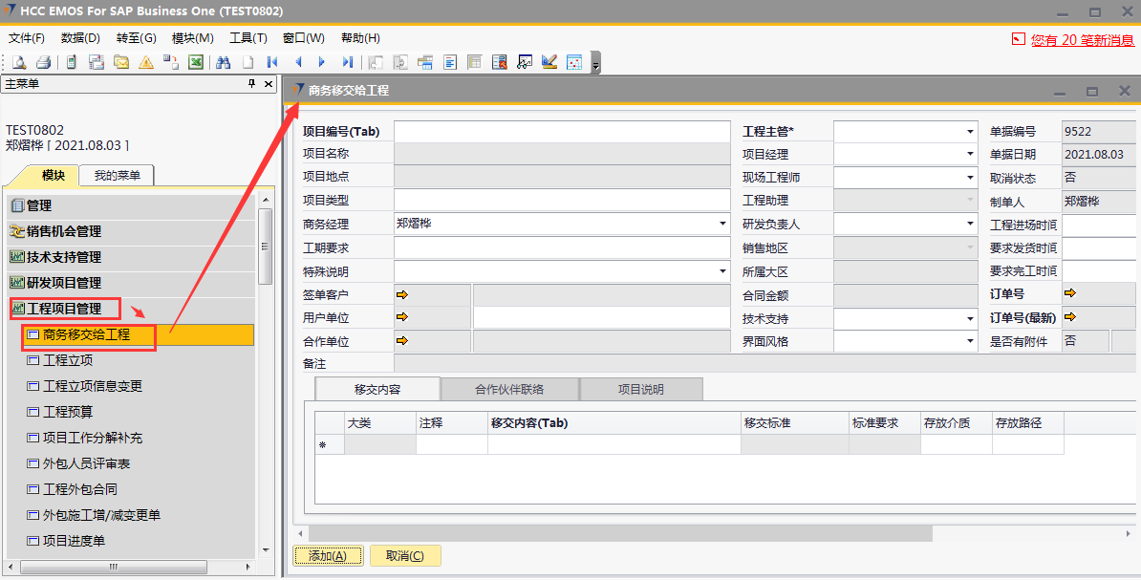Jump to last record icon
The height and width of the screenshot is (580, 1141).
(x=347, y=62)
